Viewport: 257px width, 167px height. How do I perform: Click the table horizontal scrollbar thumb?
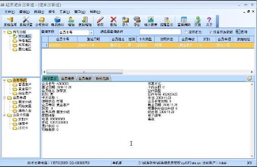click(x=85, y=72)
